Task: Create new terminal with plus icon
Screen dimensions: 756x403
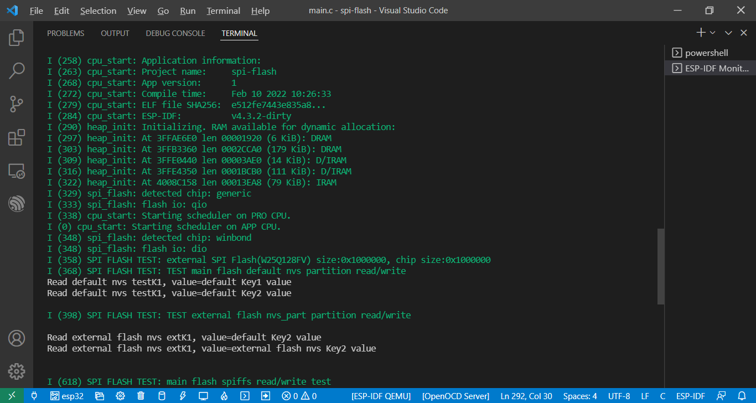Action: (701, 33)
